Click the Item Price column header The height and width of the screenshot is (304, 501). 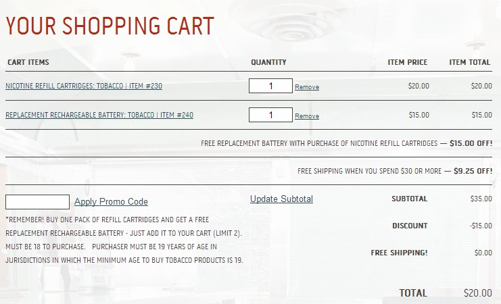(x=408, y=62)
